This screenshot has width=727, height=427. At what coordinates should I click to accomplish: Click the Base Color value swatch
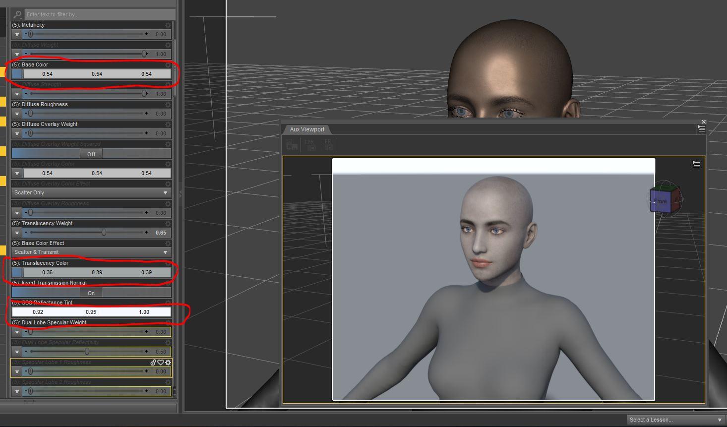click(97, 74)
